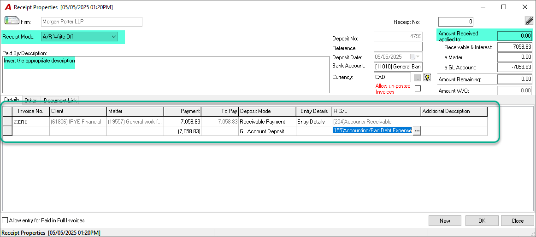Click the Amount Received field

point(515,36)
